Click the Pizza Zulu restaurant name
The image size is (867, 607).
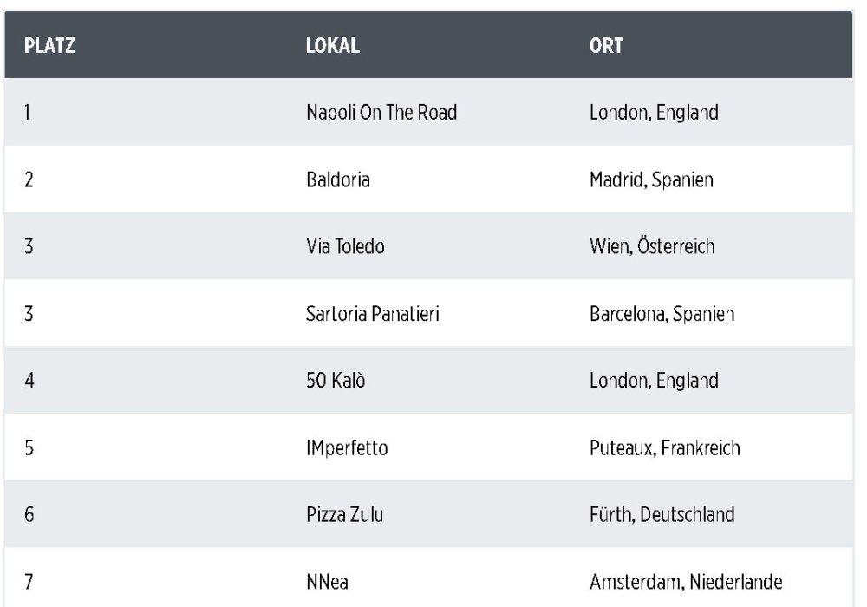345,514
